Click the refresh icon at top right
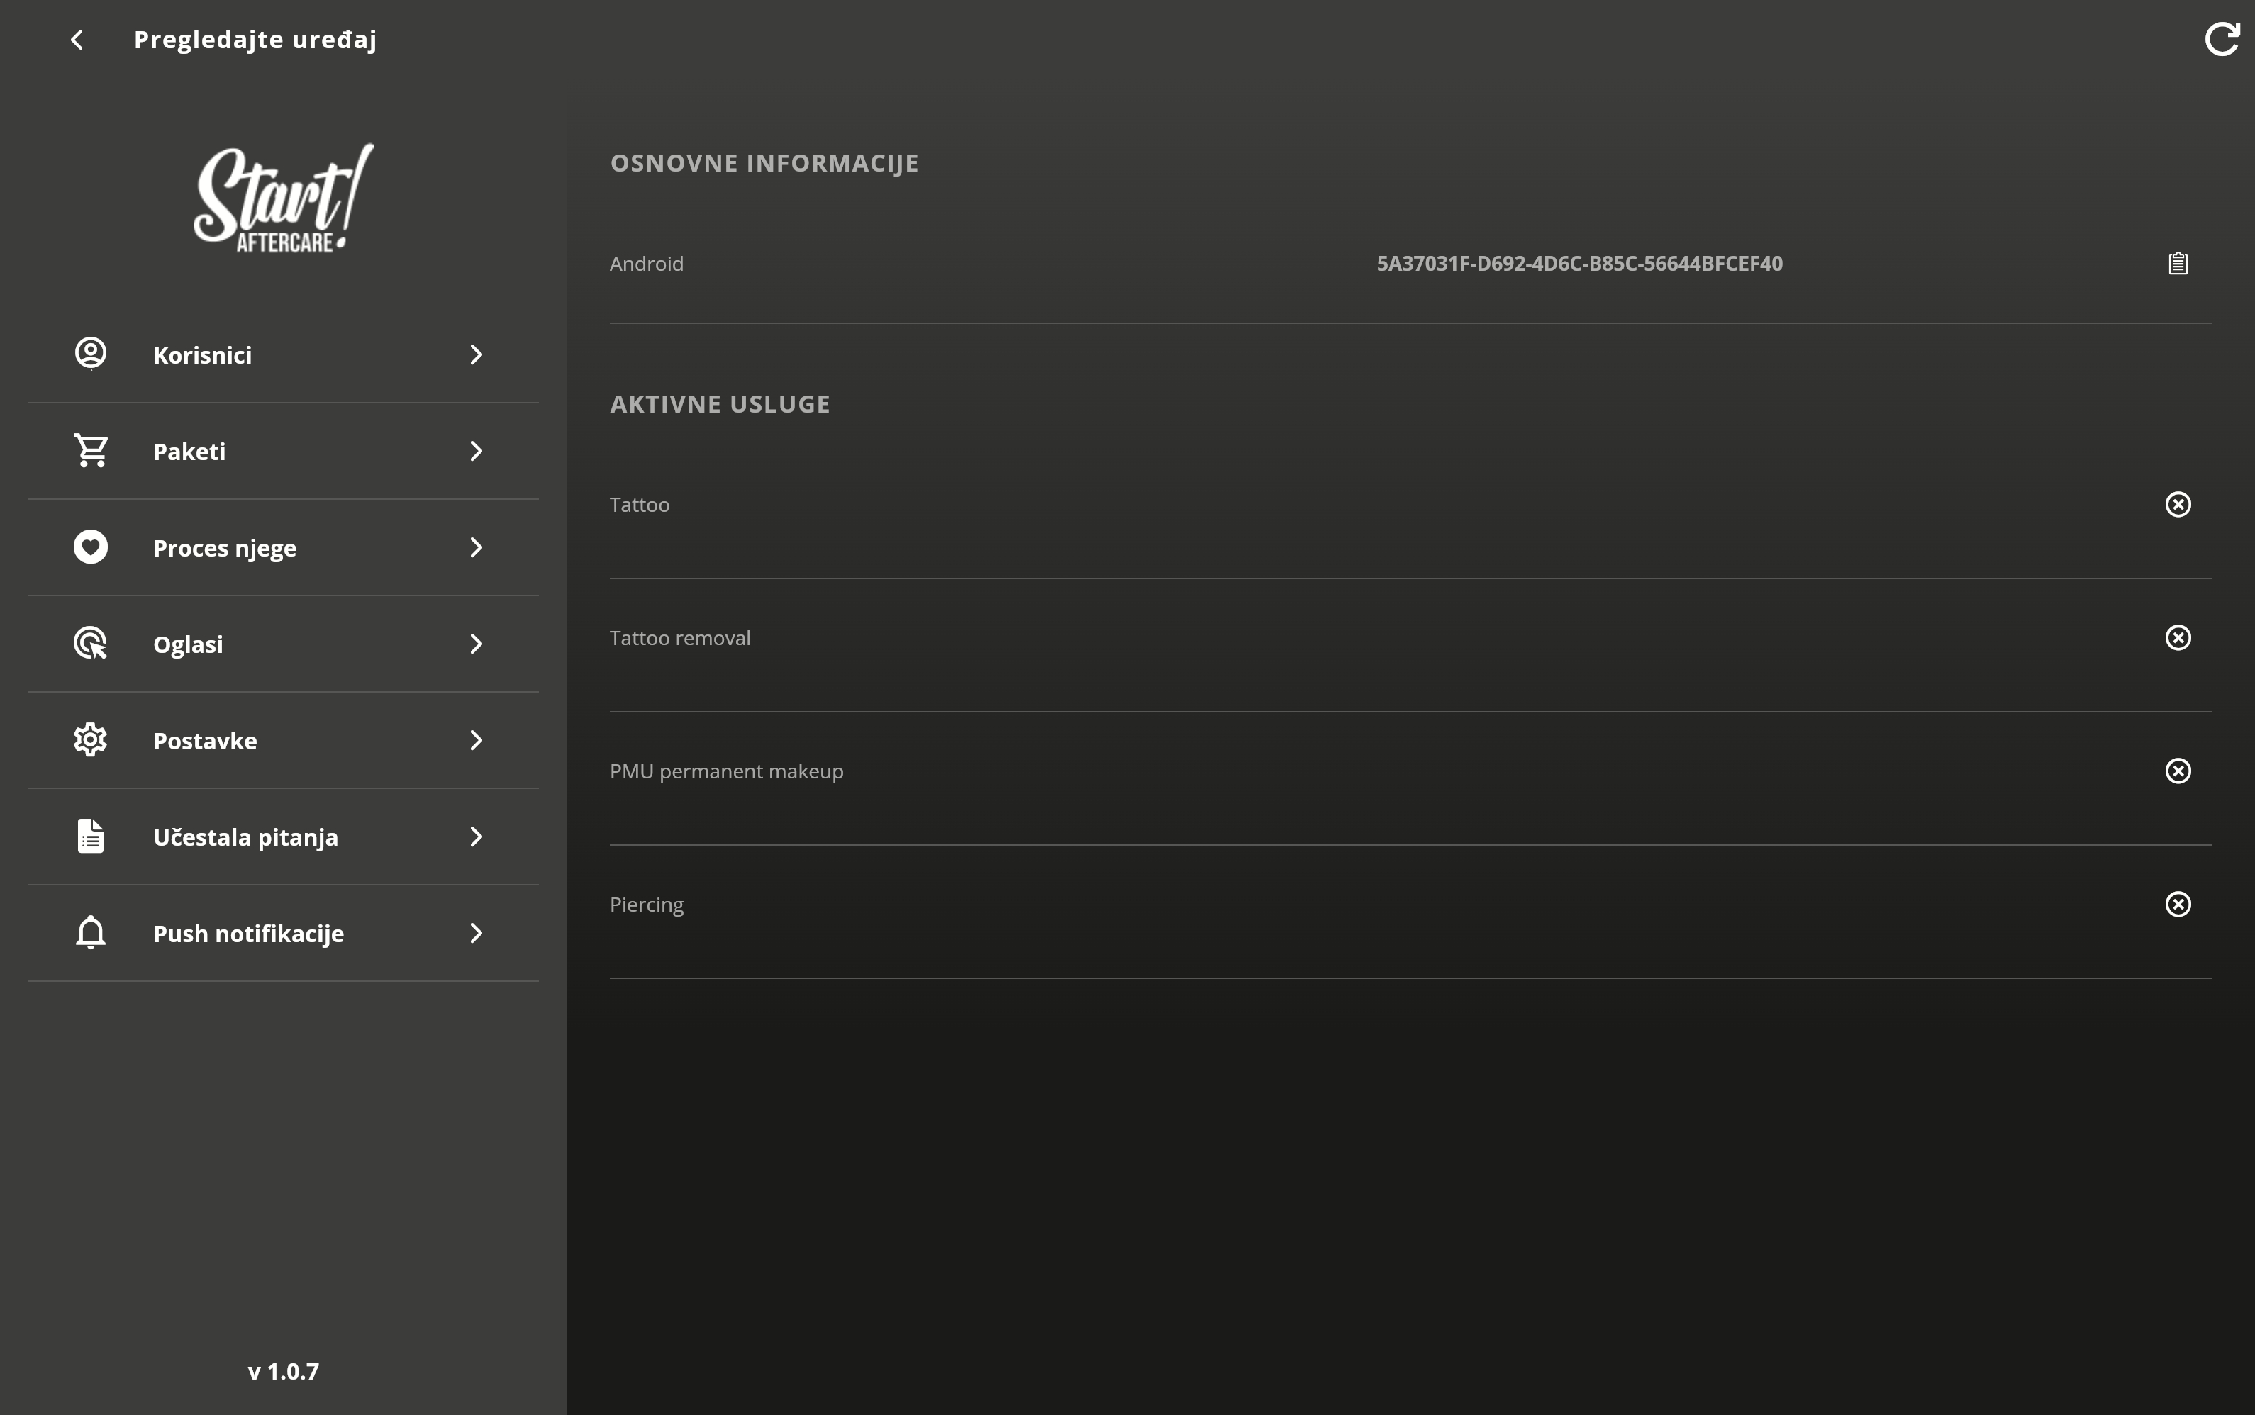The image size is (2255, 1415). pyautogui.click(x=2221, y=39)
